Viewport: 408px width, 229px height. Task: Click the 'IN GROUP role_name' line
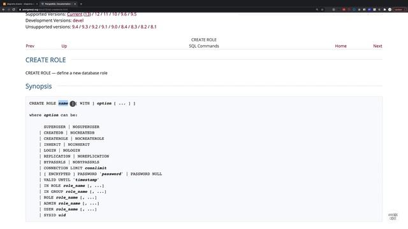click(75, 191)
